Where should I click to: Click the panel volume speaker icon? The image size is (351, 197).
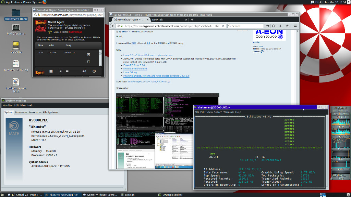(321, 2)
